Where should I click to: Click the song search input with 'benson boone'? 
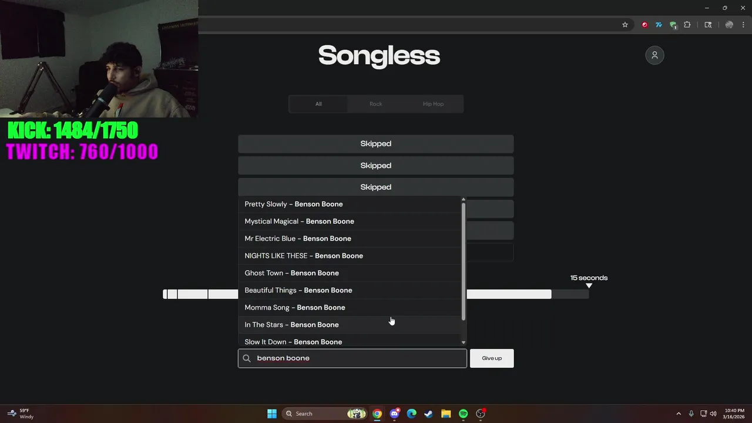[352, 358]
